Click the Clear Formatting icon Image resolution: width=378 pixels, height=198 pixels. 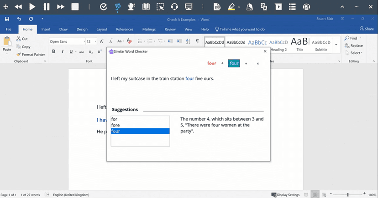coord(129,41)
